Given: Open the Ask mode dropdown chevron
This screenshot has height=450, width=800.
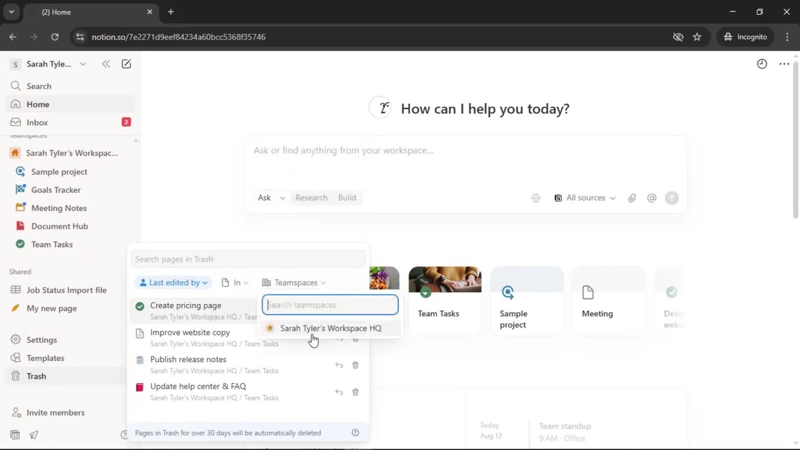Looking at the screenshot, I should (x=282, y=198).
